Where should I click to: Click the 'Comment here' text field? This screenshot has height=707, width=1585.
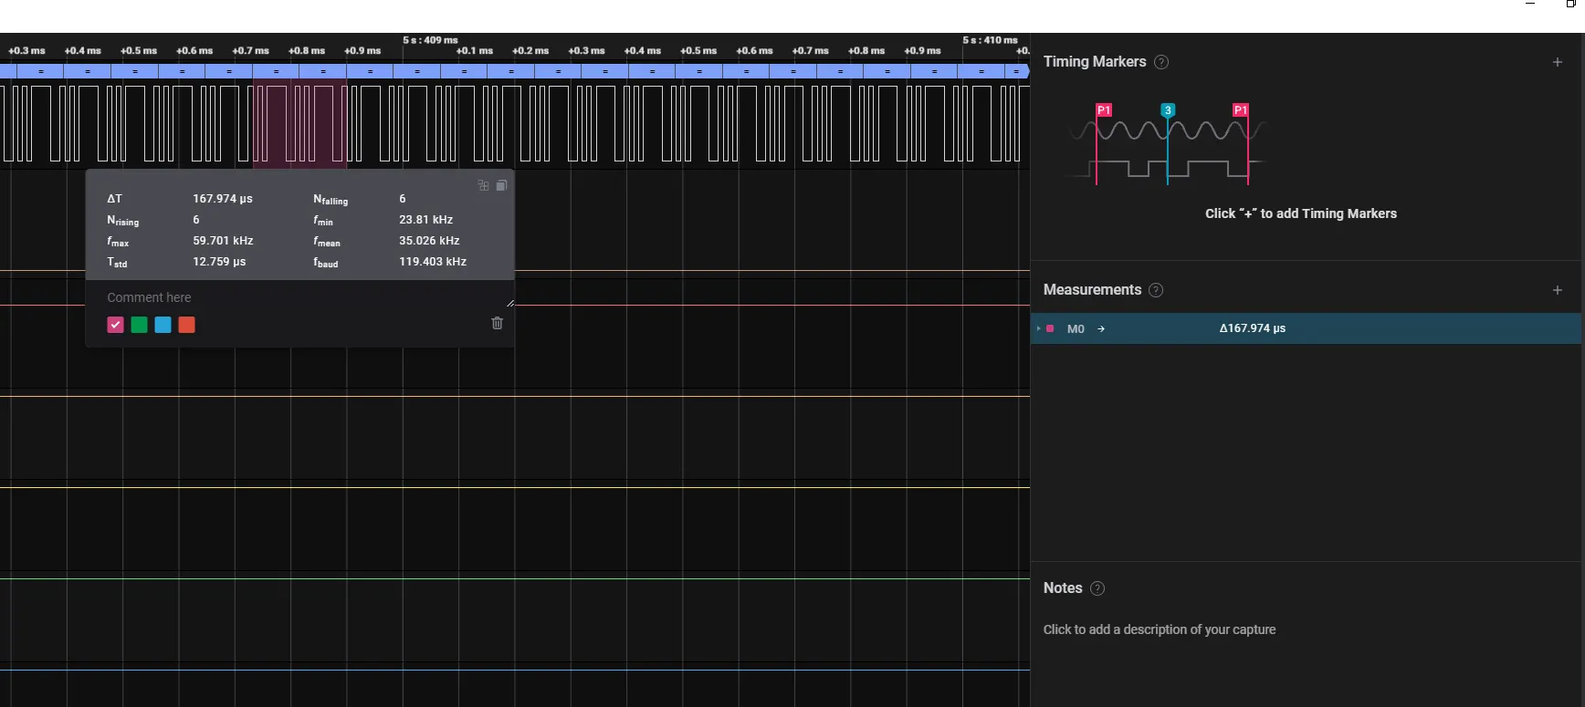[299, 297]
